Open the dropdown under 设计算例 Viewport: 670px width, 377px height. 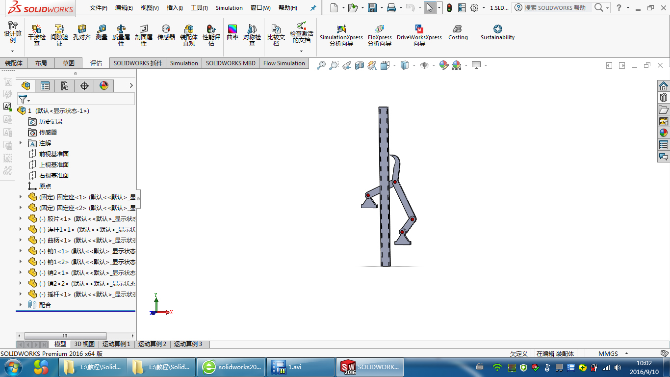(13, 51)
